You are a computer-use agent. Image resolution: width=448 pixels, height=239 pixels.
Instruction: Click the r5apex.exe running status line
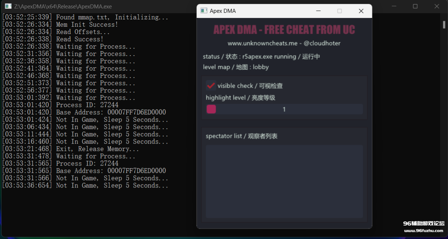262,57
